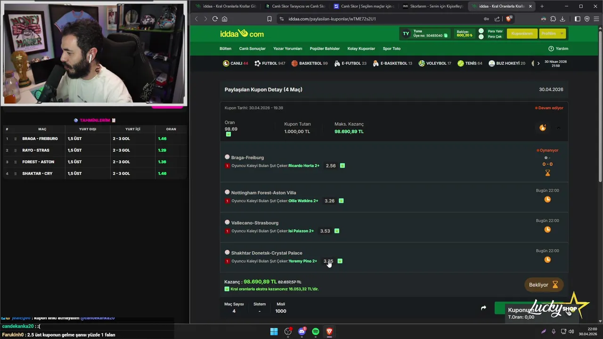Click the clock icon on the Vallecano-Strasbourg row

(x=547, y=229)
